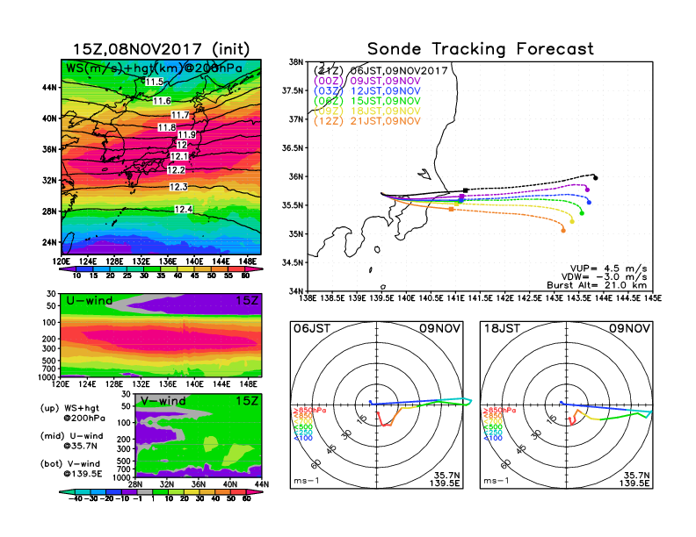
Task: Click the 11.6 height contour label
Action: pyautogui.click(x=162, y=101)
